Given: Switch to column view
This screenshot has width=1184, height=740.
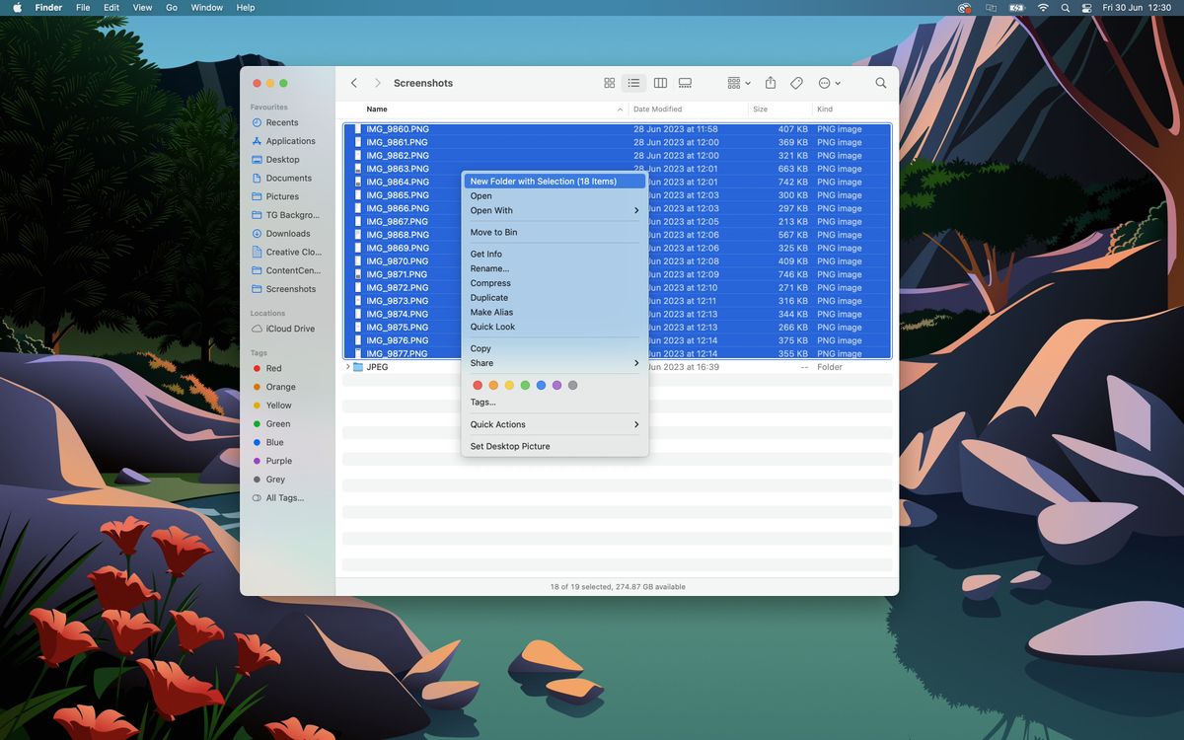Looking at the screenshot, I should click(659, 83).
